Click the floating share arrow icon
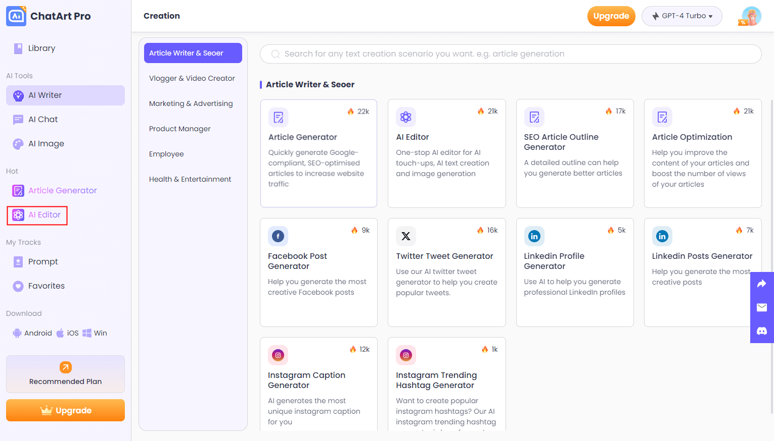Screen dimensions: 774x441 (x=762, y=284)
